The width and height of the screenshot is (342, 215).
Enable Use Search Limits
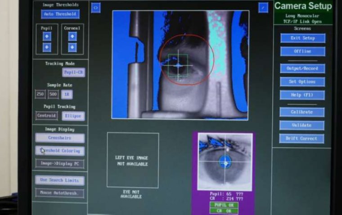pyautogui.click(x=60, y=180)
